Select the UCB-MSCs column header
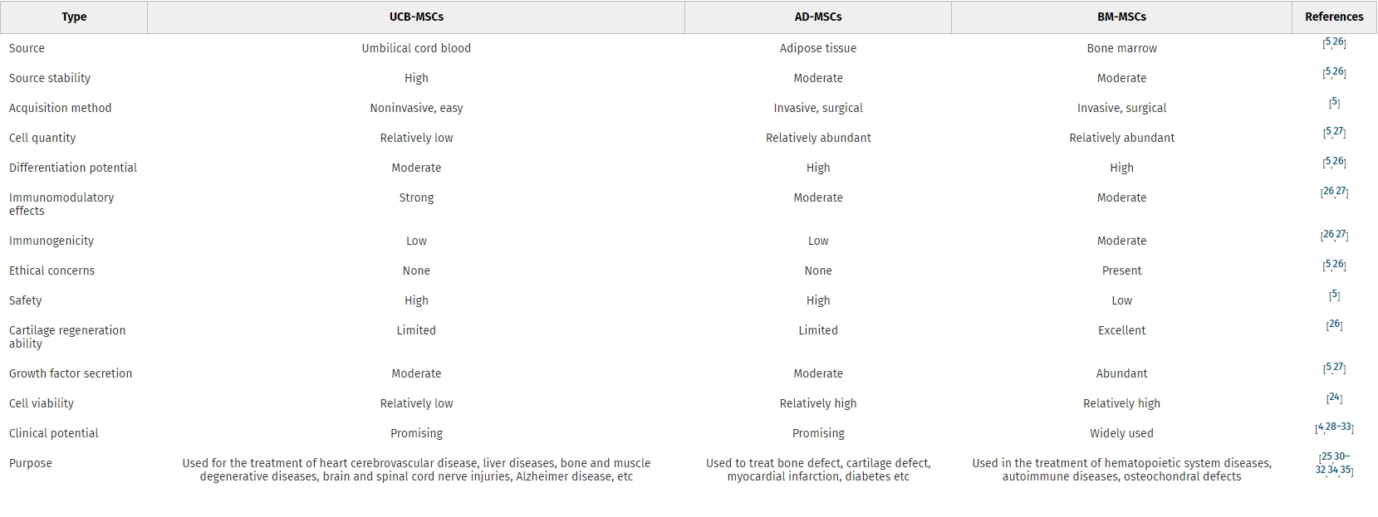Image resolution: width=1378 pixels, height=517 pixels. 416,17
